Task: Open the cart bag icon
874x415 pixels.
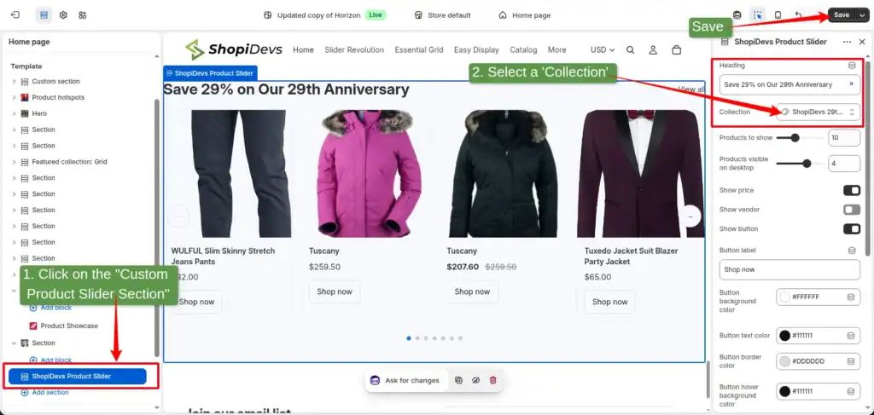Action: coord(676,50)
